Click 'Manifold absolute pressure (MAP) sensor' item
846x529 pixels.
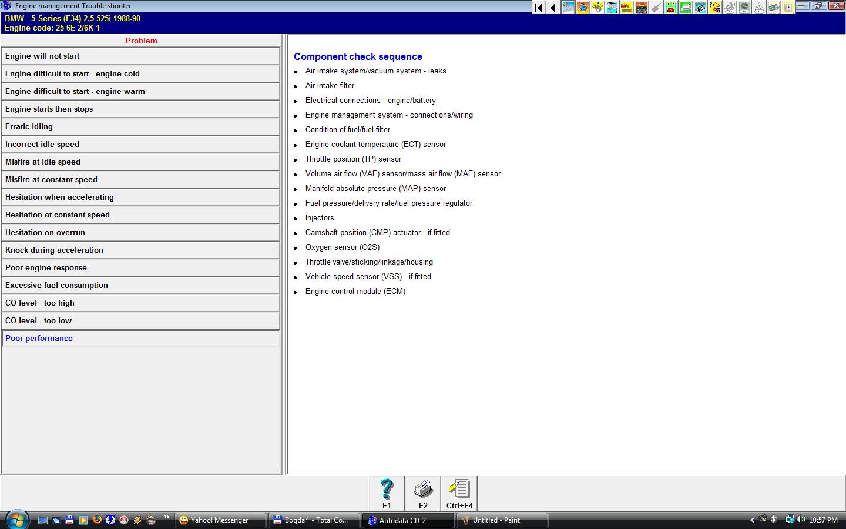[x=375, y=188]
